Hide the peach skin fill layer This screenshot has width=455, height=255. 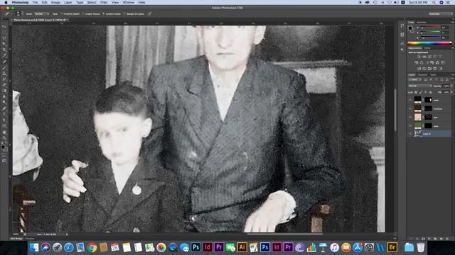pos(410,118)
